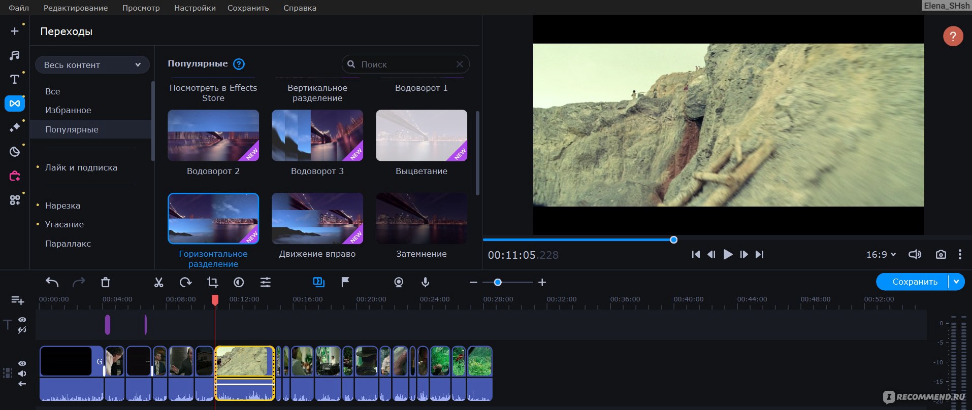
Task: Select the Избранное category
Action: 68,110
